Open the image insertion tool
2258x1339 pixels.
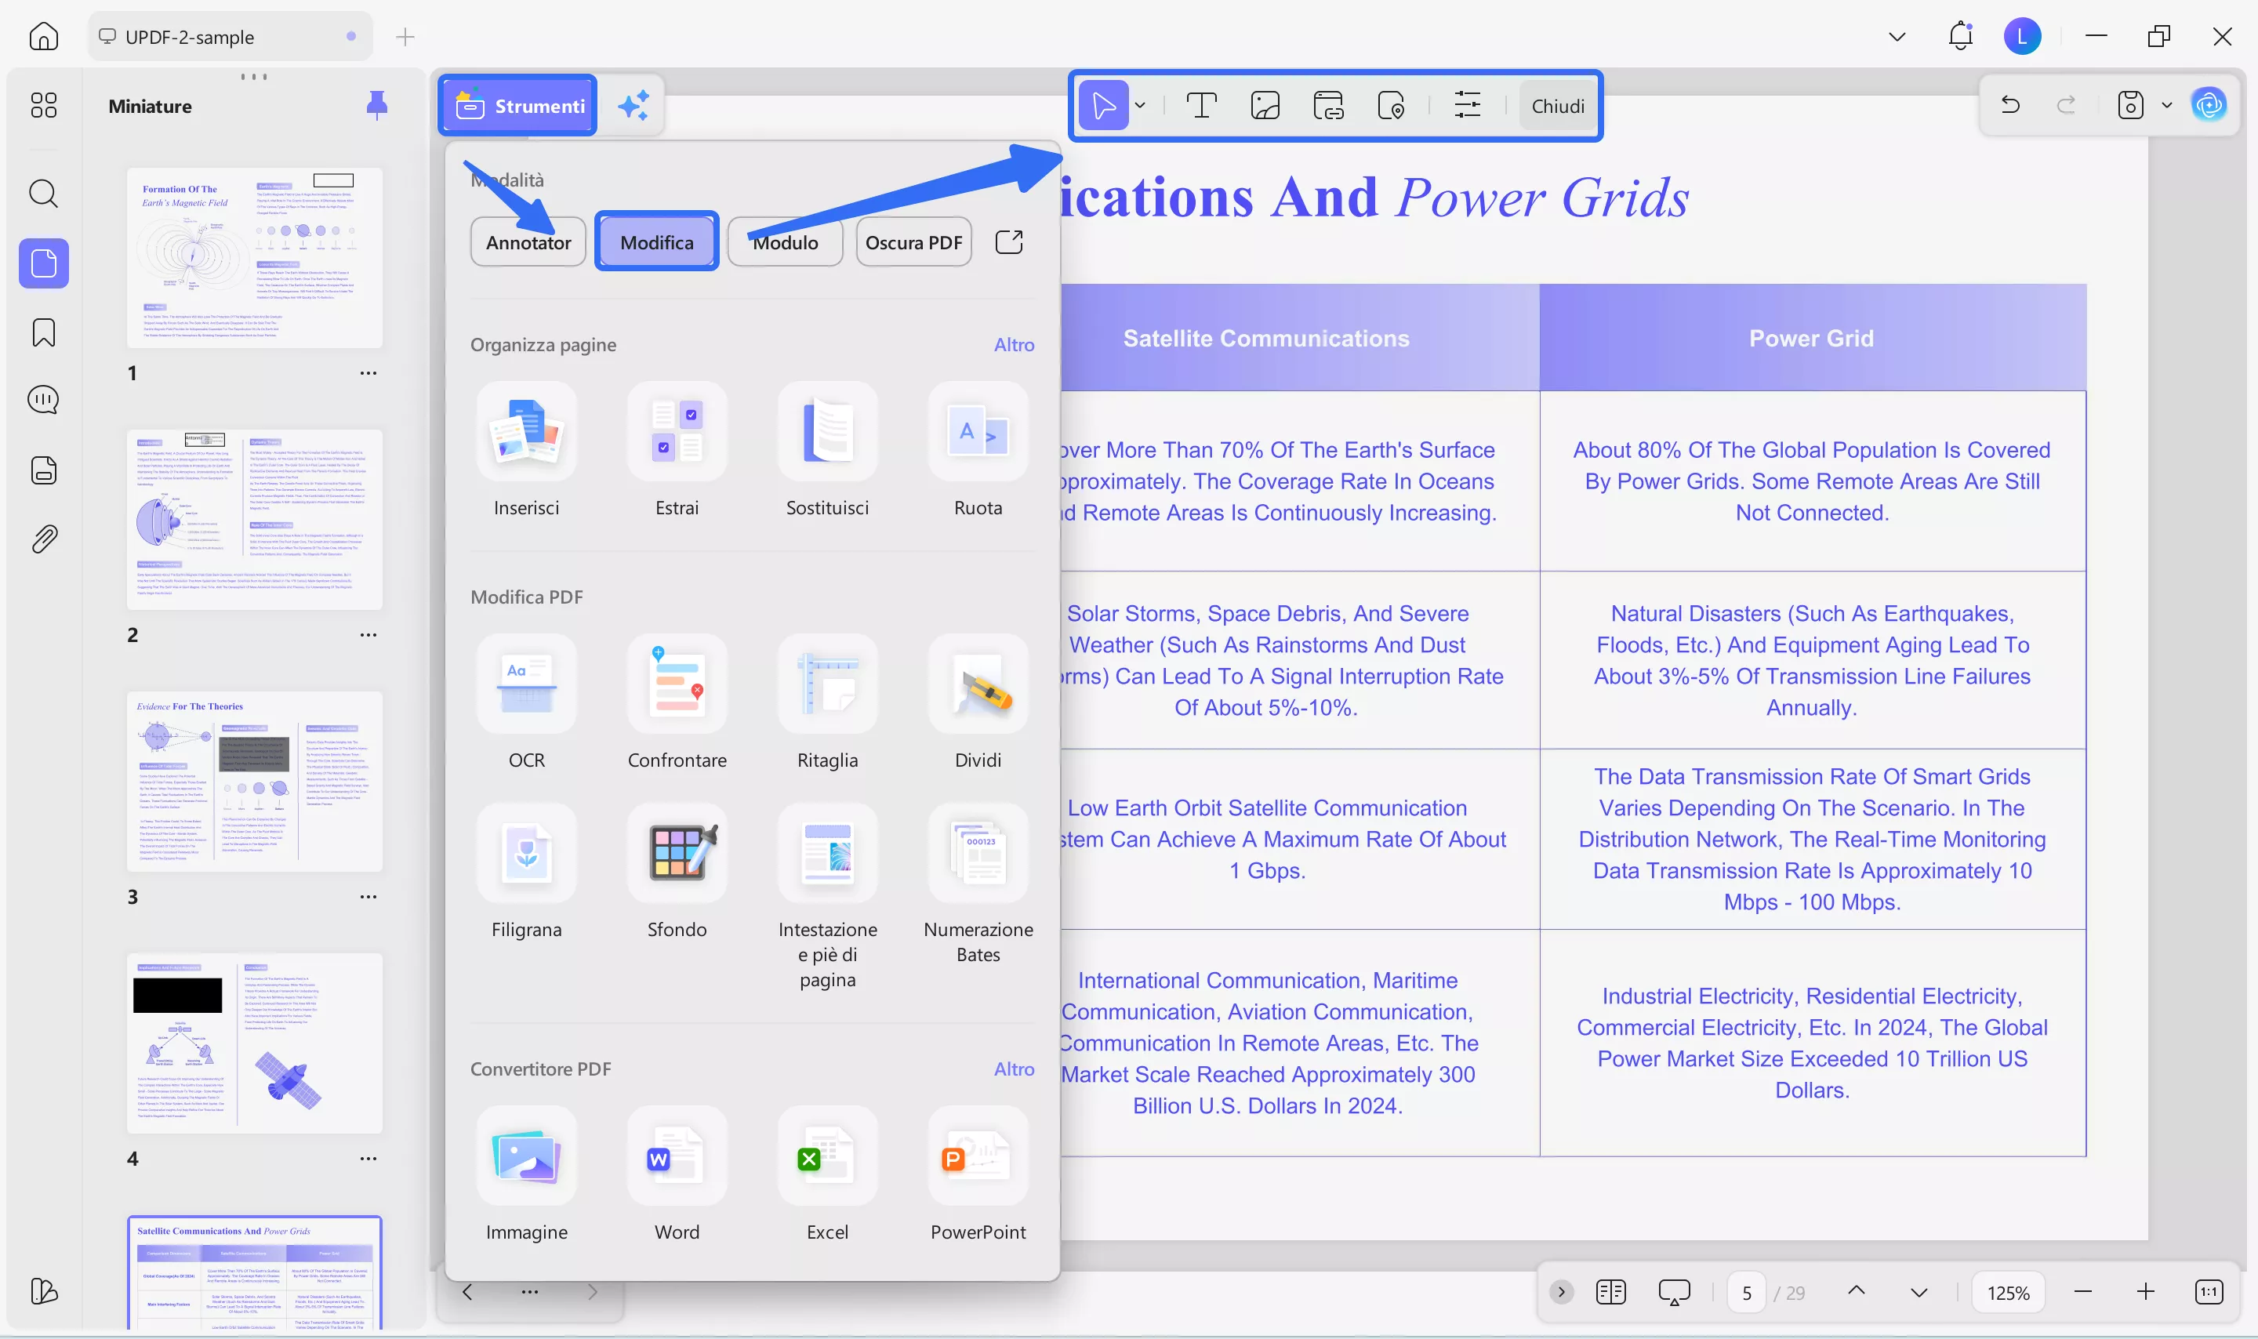pos(1265,105)
